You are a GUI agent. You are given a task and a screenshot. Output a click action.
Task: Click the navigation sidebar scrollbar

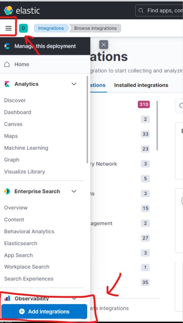[x=87, y=119]
